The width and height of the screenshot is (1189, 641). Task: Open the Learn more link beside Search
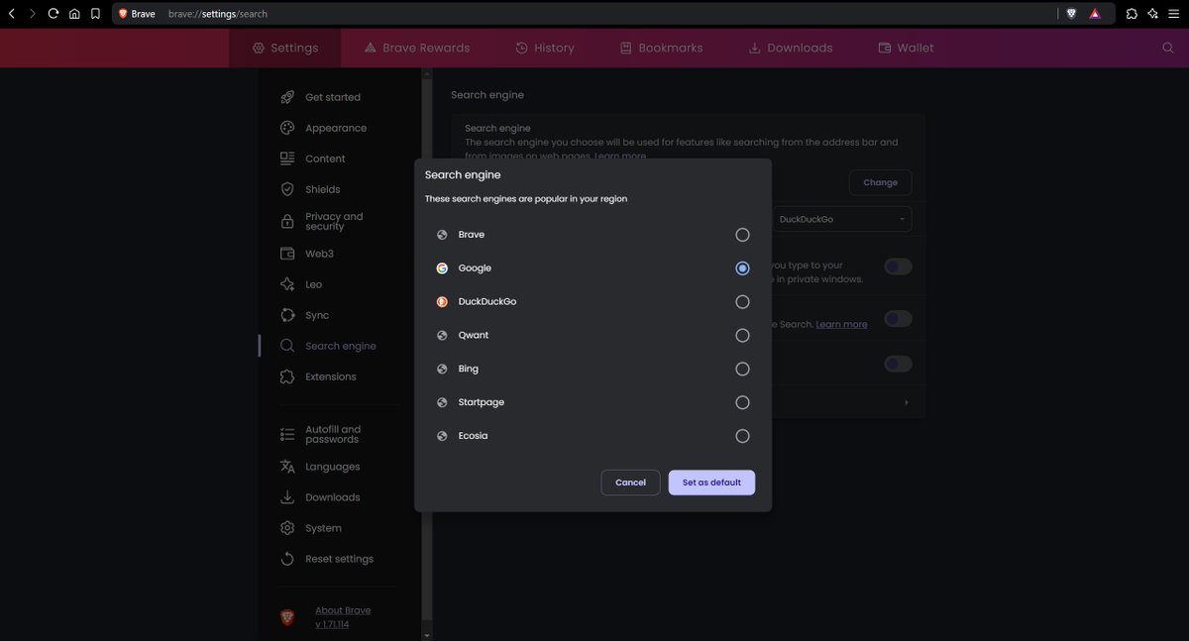click(x=841, y=324)
